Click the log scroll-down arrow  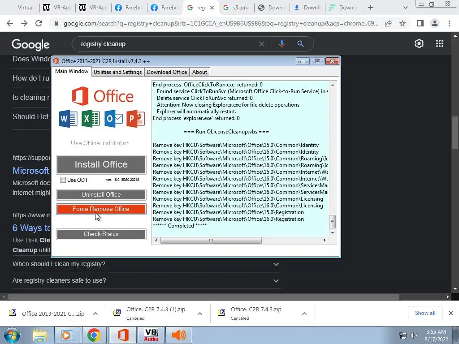click(332, 232)
